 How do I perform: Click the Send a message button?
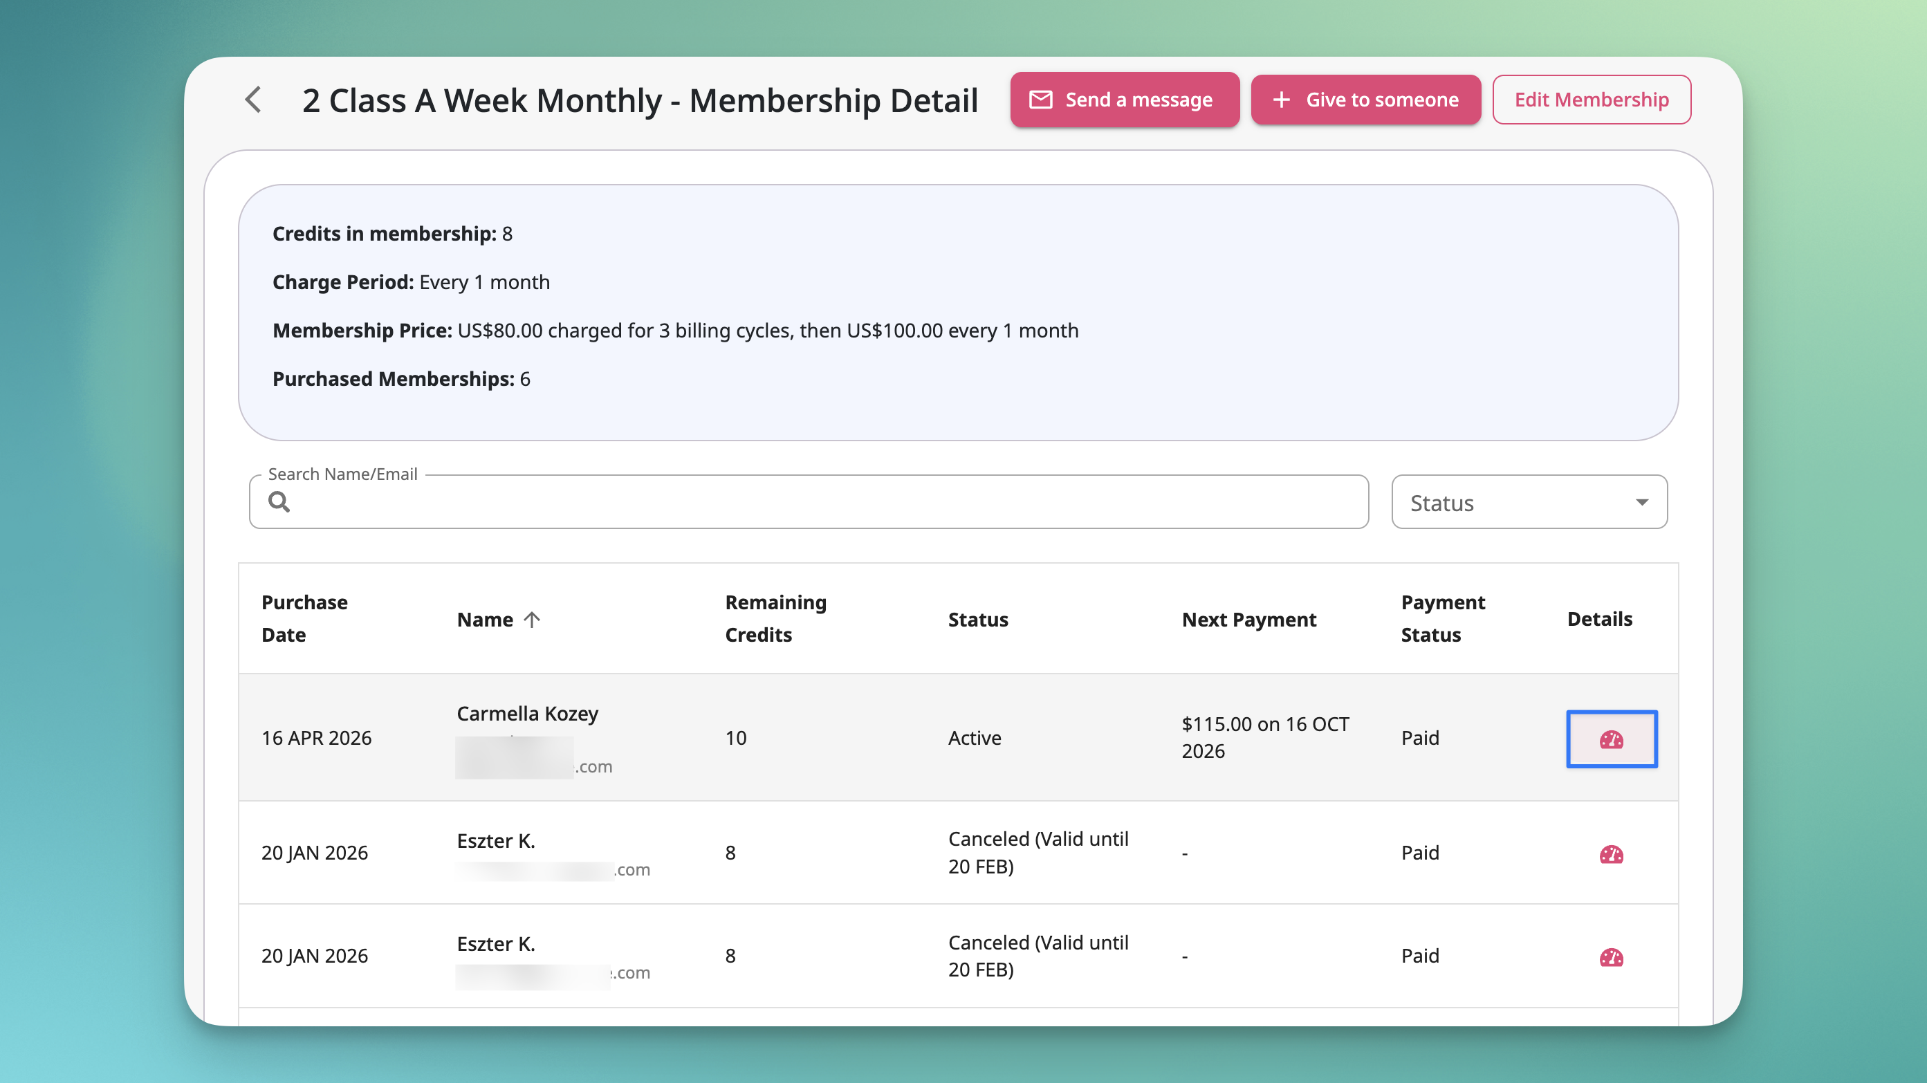1125,100
